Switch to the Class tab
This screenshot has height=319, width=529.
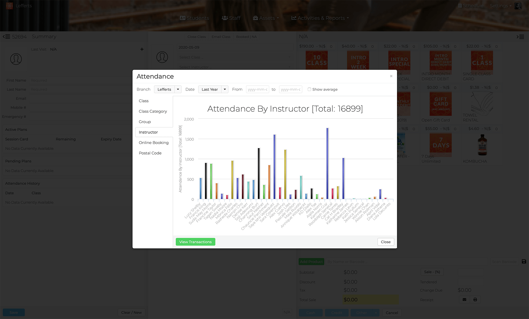(144, 101)
